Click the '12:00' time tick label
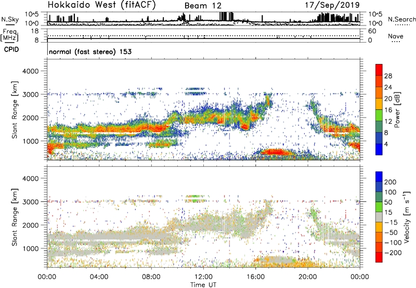The height and width of the screenshot is (288, 416). point(203,277)
